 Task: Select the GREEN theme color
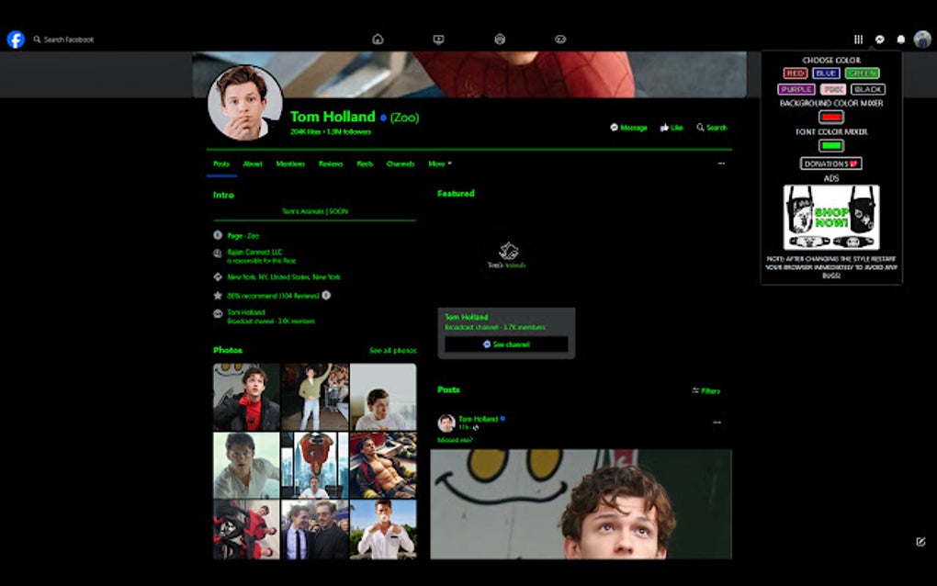pos(862,73)
